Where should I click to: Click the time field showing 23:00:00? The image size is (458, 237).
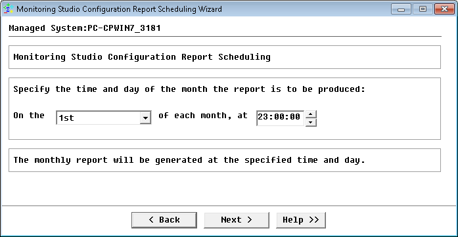point(281,118)
